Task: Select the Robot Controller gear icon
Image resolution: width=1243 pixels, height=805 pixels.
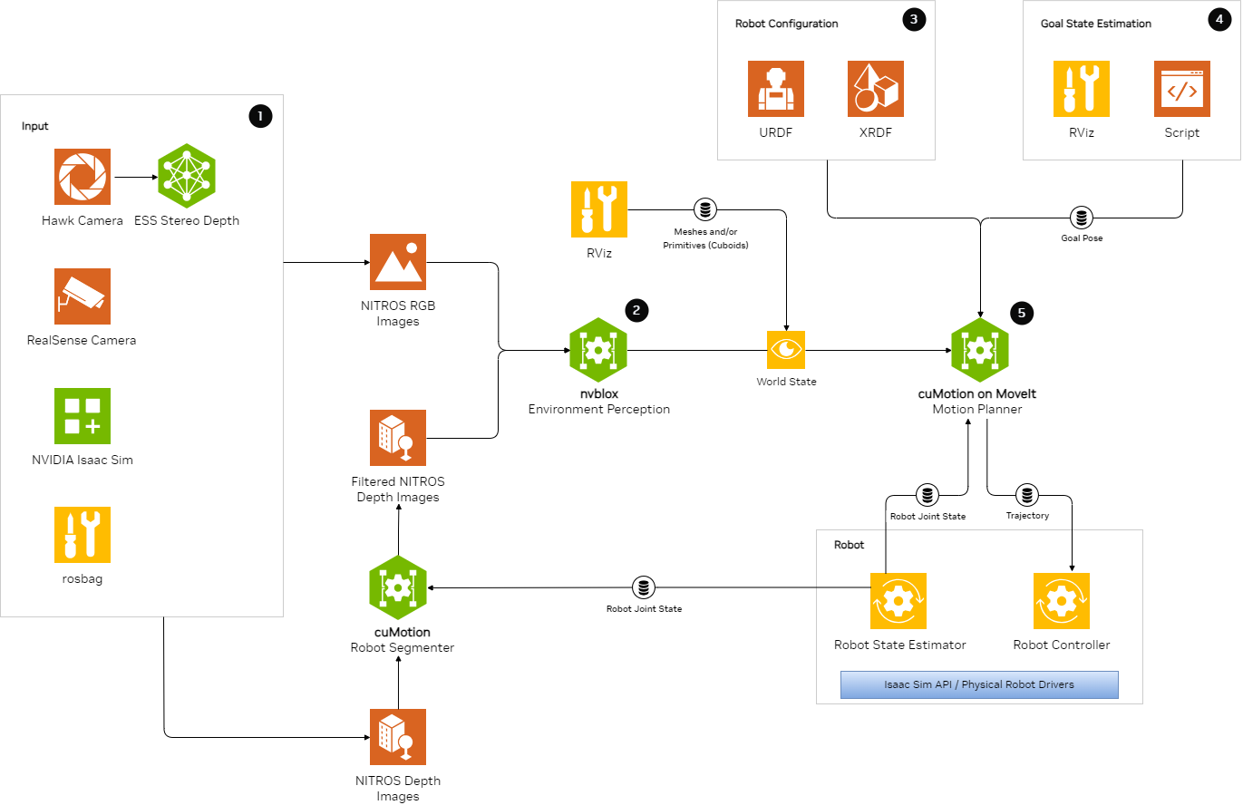Action: (x=1062, y=600)
